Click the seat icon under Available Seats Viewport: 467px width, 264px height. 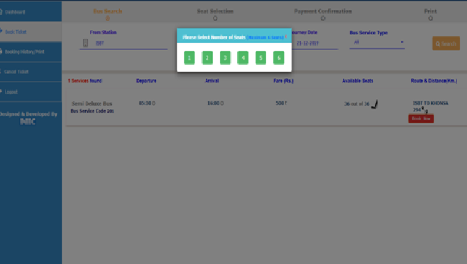(374, 104)
